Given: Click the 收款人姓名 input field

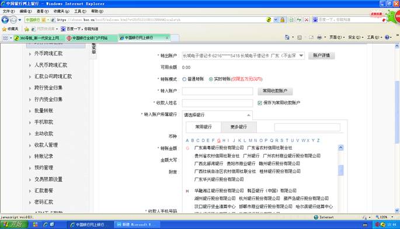Looking at the screenshot, I should coord(217,103).
